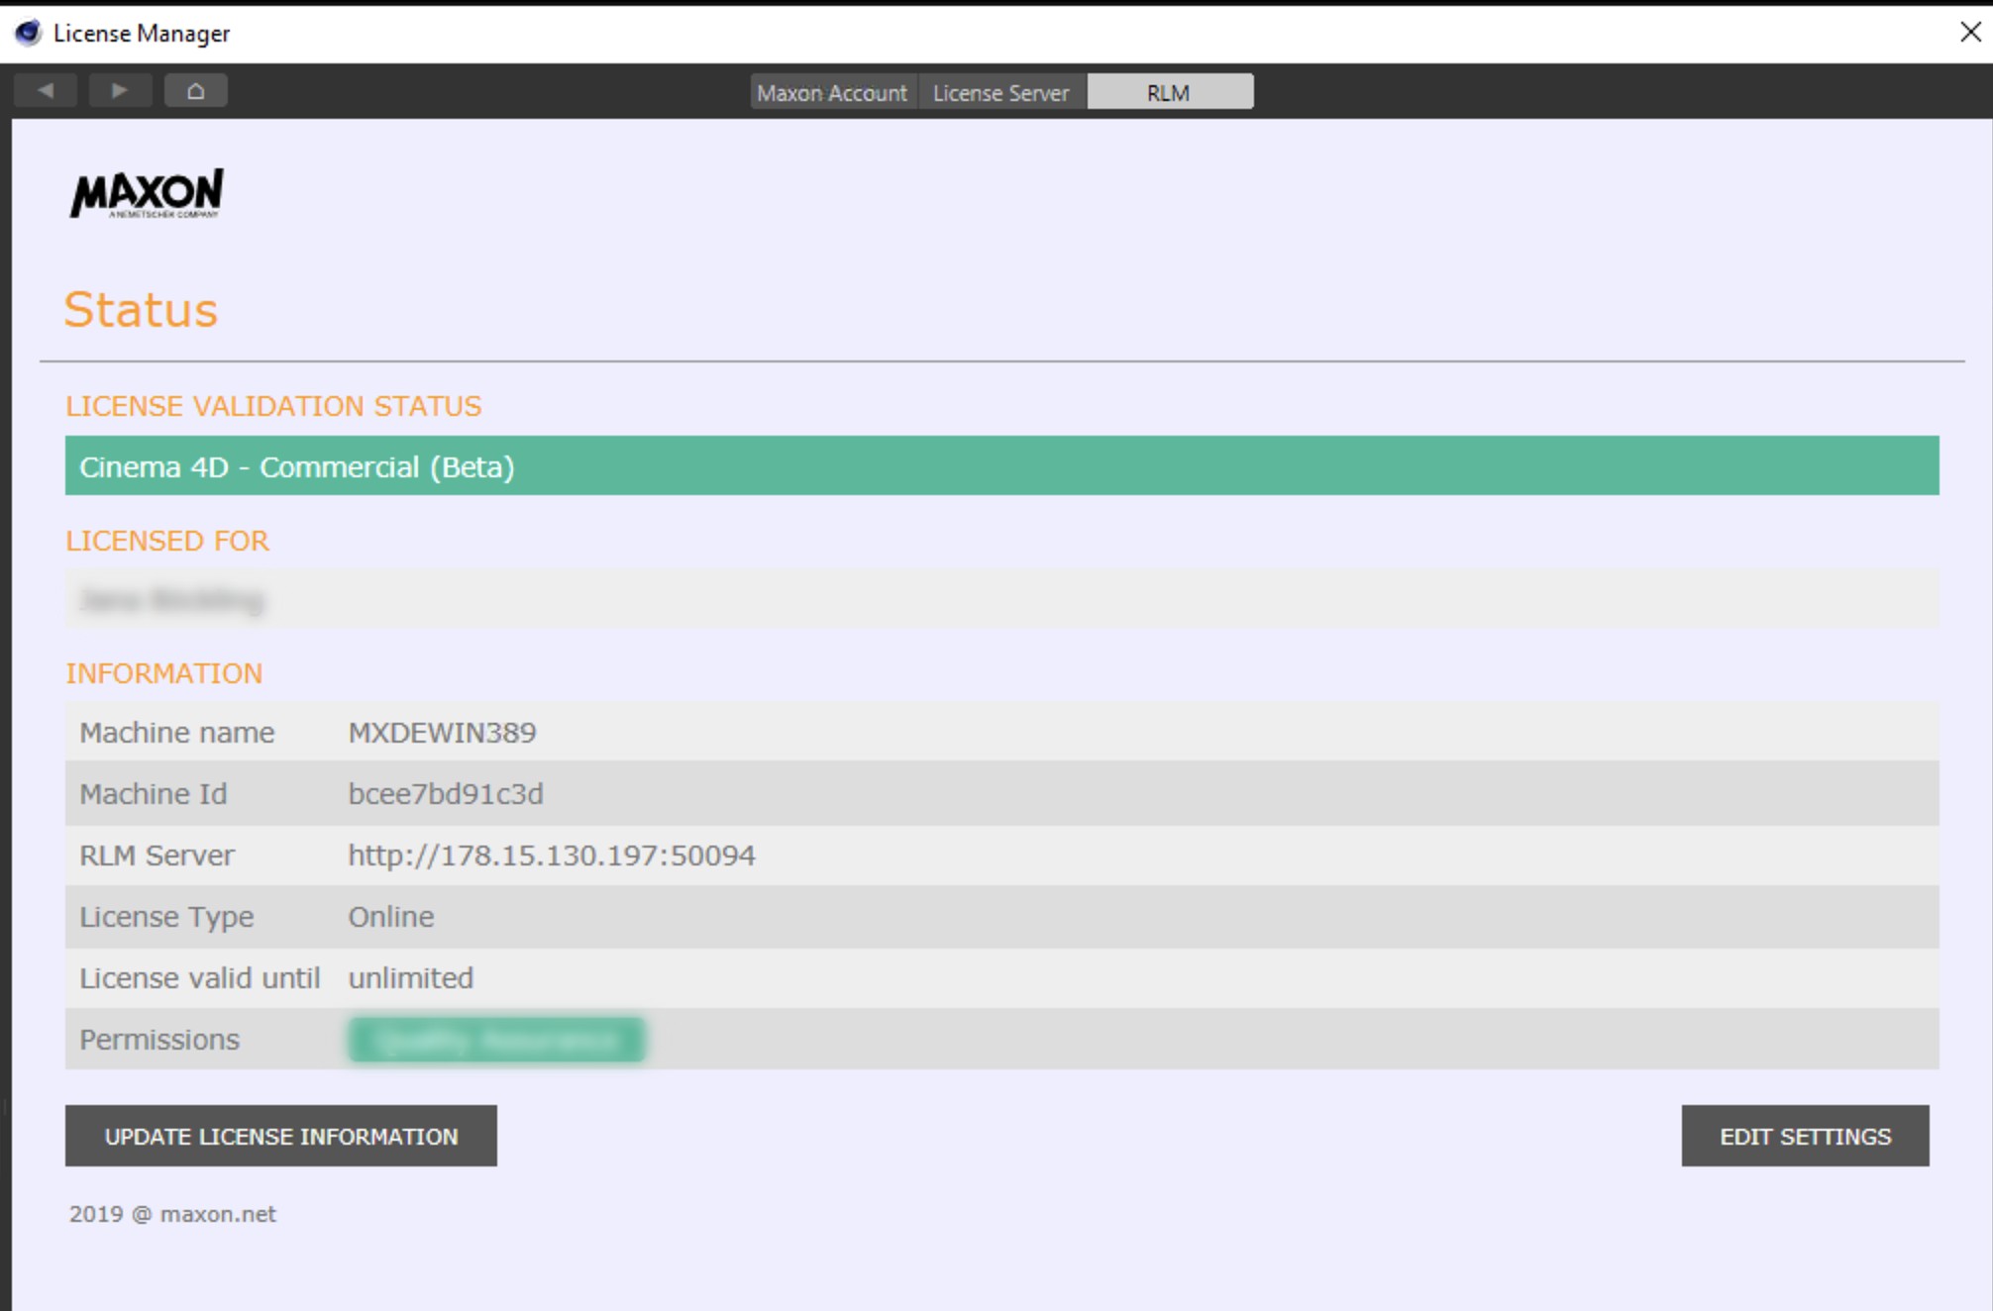Click the License Type Online value

click(390, 917)
